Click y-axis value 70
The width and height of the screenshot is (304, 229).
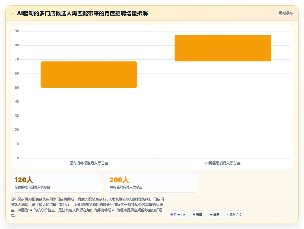click(17, 59)
